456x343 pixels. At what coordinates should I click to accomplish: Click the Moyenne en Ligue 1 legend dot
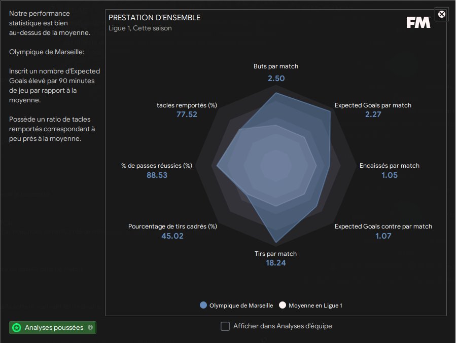click(x=283, y=305)
